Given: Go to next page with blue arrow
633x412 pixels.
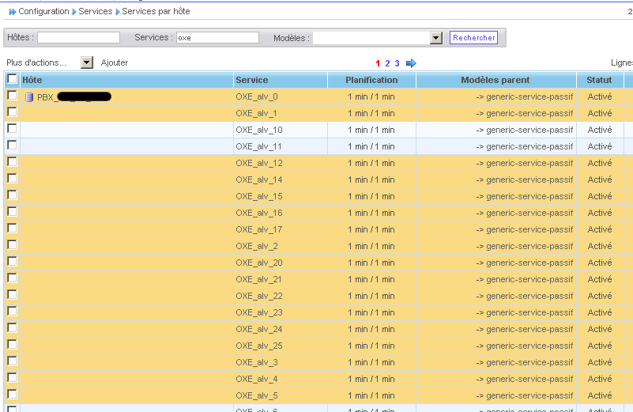Looking at the screenshot, I should [411, 63].
